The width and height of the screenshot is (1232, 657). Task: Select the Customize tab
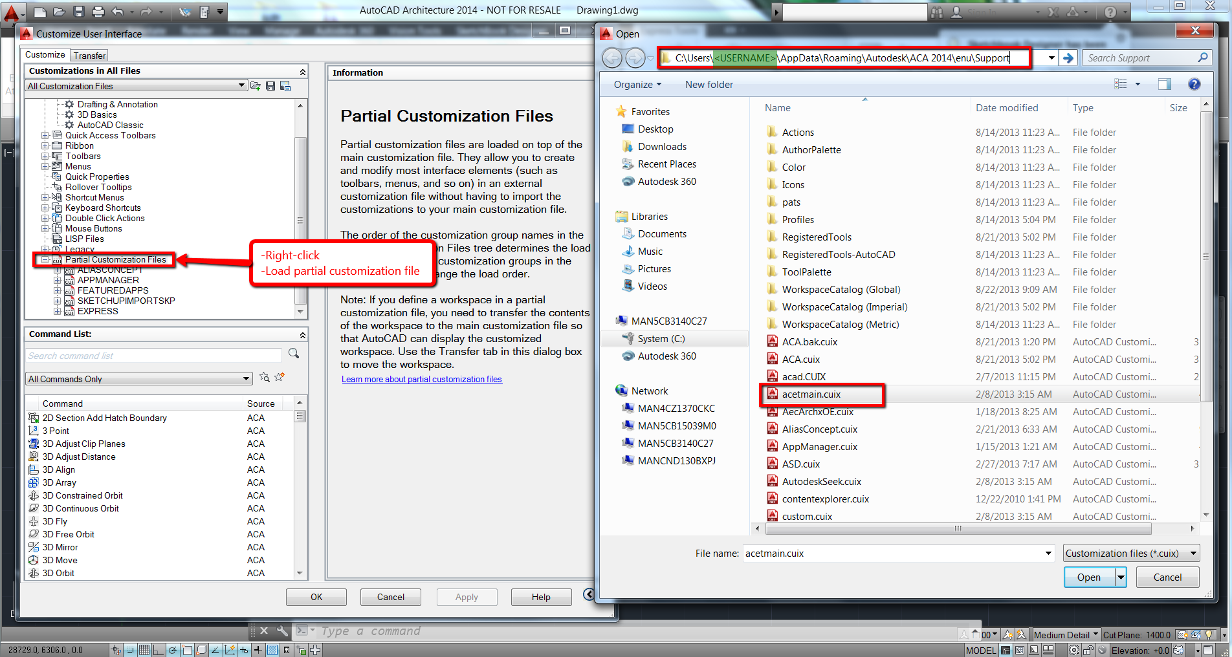point(45,55)
